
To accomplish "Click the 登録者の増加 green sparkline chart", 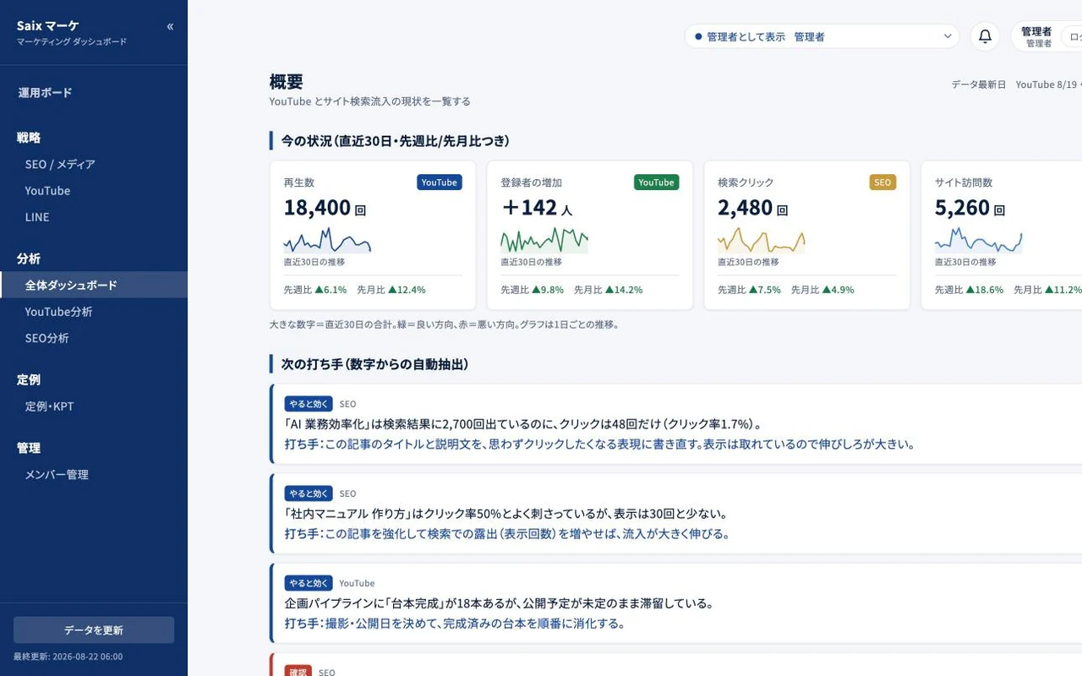I will click(544, 240).
